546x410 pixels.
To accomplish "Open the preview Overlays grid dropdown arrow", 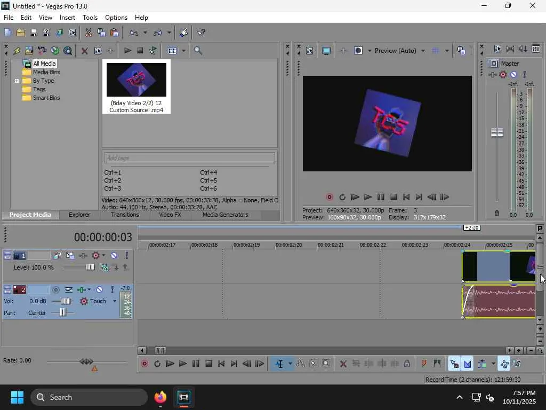I will pyautogui.click(x=447, y=51).
